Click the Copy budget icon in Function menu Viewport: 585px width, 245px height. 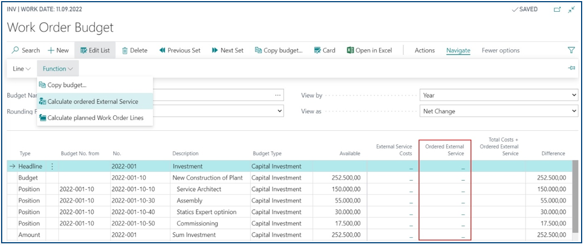[42, 85]
